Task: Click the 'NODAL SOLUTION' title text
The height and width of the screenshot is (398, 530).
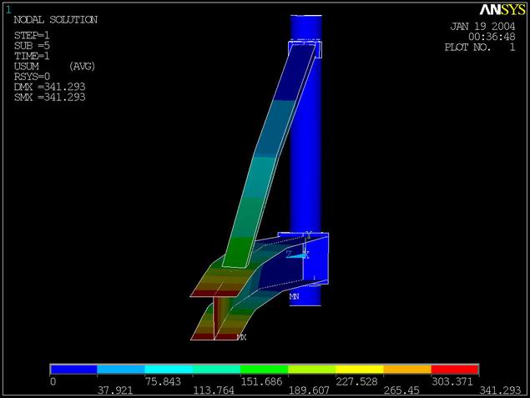Action: click(x=56, y=19)
